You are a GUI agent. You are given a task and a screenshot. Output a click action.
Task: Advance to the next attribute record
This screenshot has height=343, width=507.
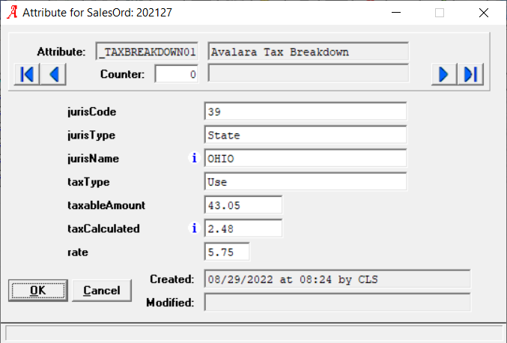tap(444, 74)
